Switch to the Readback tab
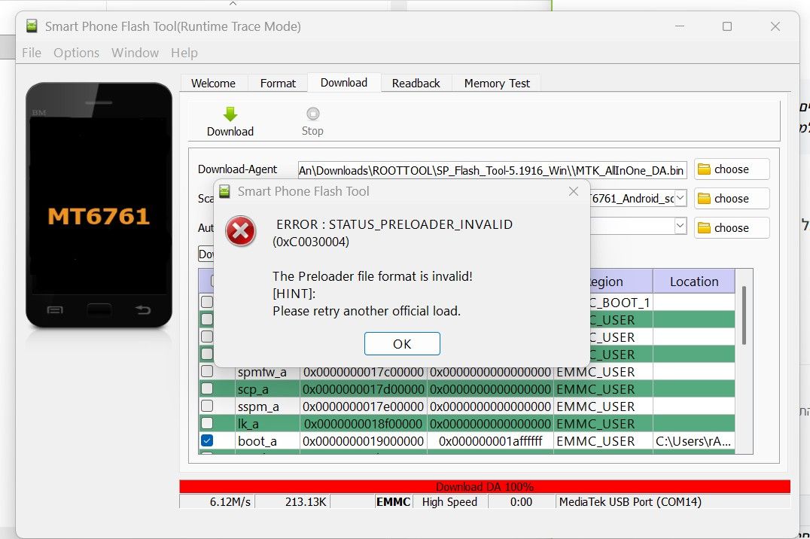The width and height of the screenshot is (810, 539). 416,84
